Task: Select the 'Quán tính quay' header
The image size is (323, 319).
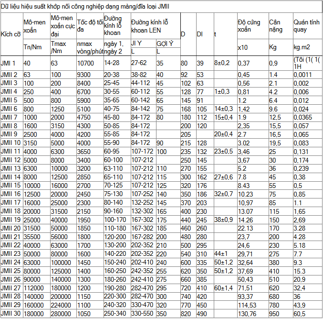Action: (306, 26)
